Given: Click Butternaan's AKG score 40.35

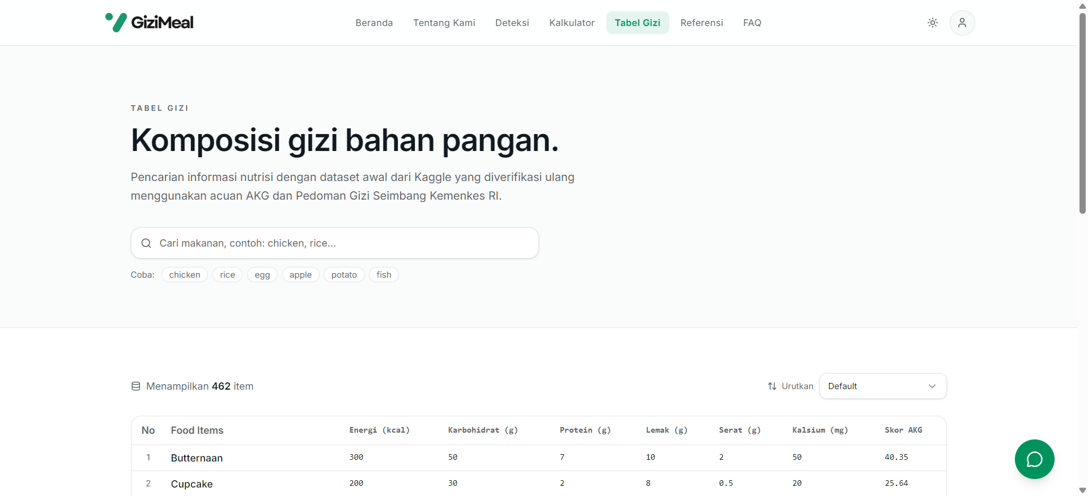Looking at the screenshot, I should [896, 457].
